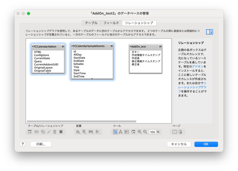Edit selected object with pencil icon

(49, 132)
